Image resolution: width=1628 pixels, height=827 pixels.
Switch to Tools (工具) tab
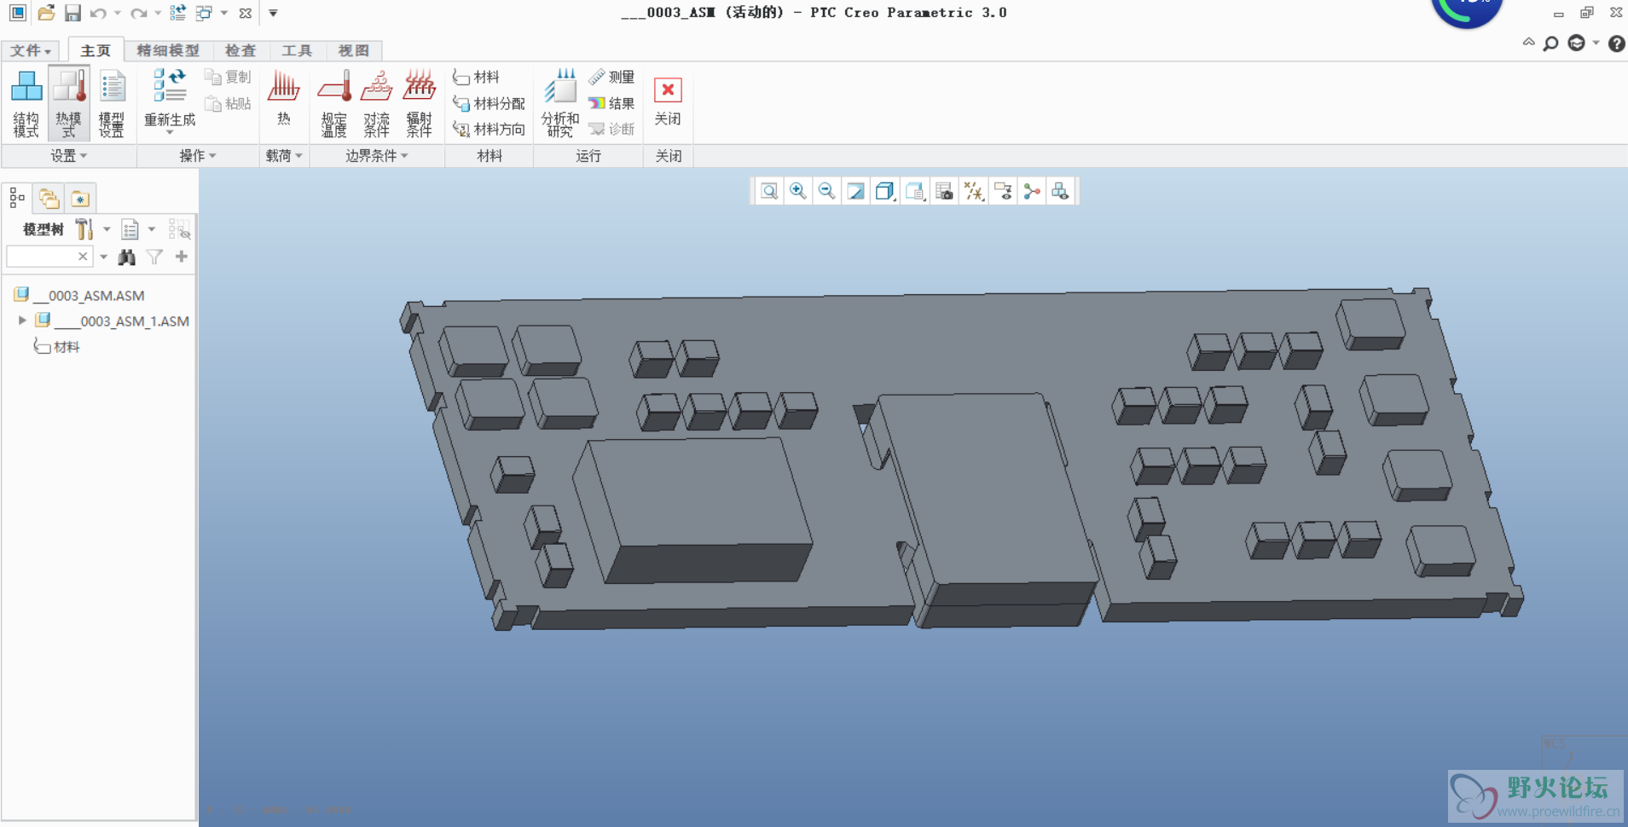[297, 50]
